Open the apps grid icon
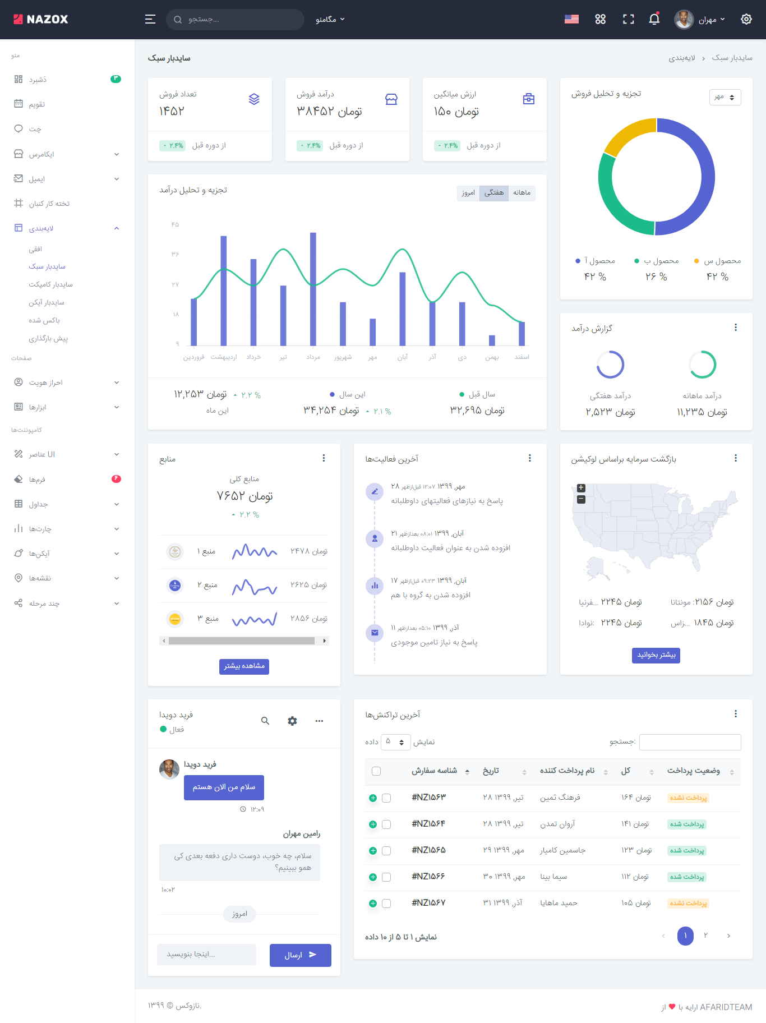Screen dimensions: 766x1023 600,20
